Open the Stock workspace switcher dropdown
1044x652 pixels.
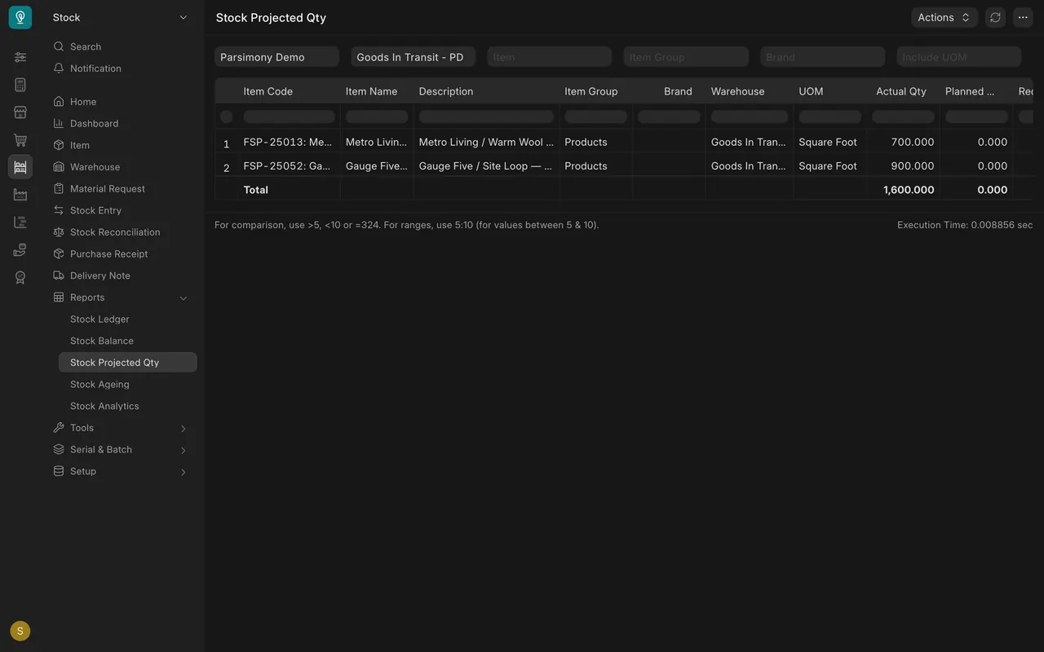[x=121, y=17]
